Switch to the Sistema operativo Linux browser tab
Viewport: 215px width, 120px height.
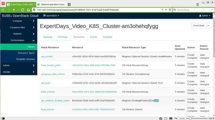pos(52,4)
